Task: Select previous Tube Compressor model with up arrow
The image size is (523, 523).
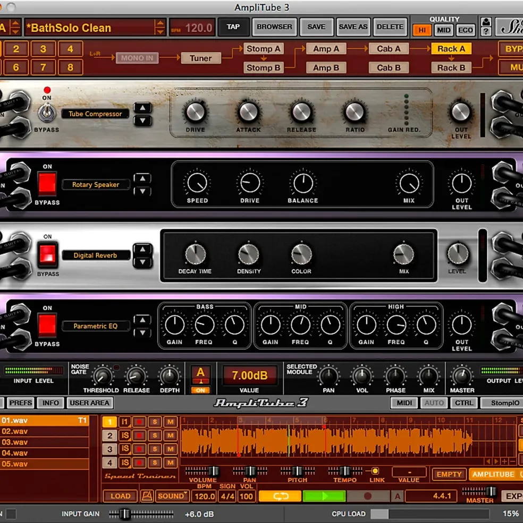Action: click(x=142, y=107)
